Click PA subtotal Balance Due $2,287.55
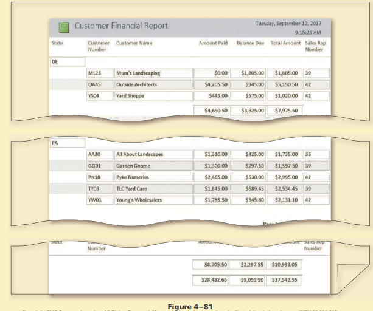The width and height of the screenshot is (373, 311). coord(248,265)
